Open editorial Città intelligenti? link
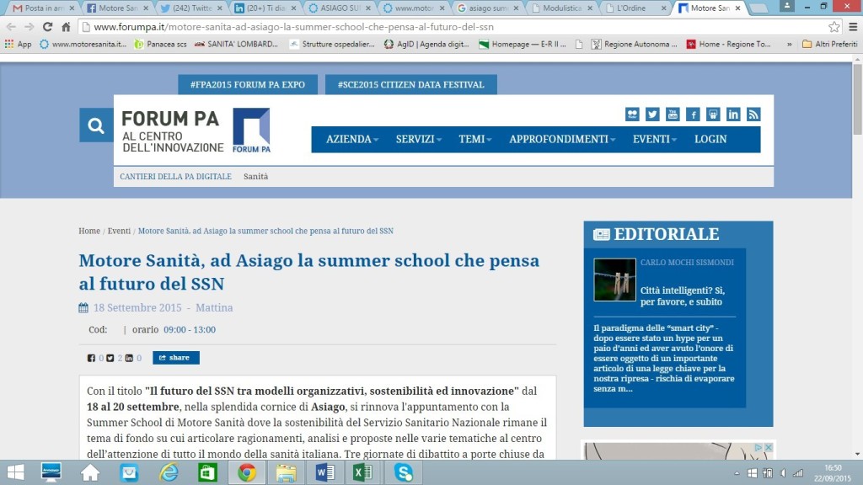Image resolution: width=863 pixels, height=485 pixels. (x=683, y=296)
